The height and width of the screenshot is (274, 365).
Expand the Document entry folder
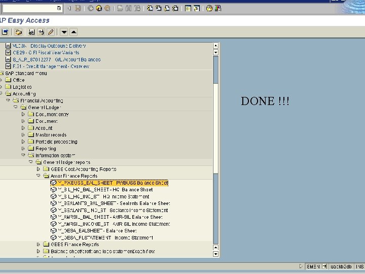point(23,114)
